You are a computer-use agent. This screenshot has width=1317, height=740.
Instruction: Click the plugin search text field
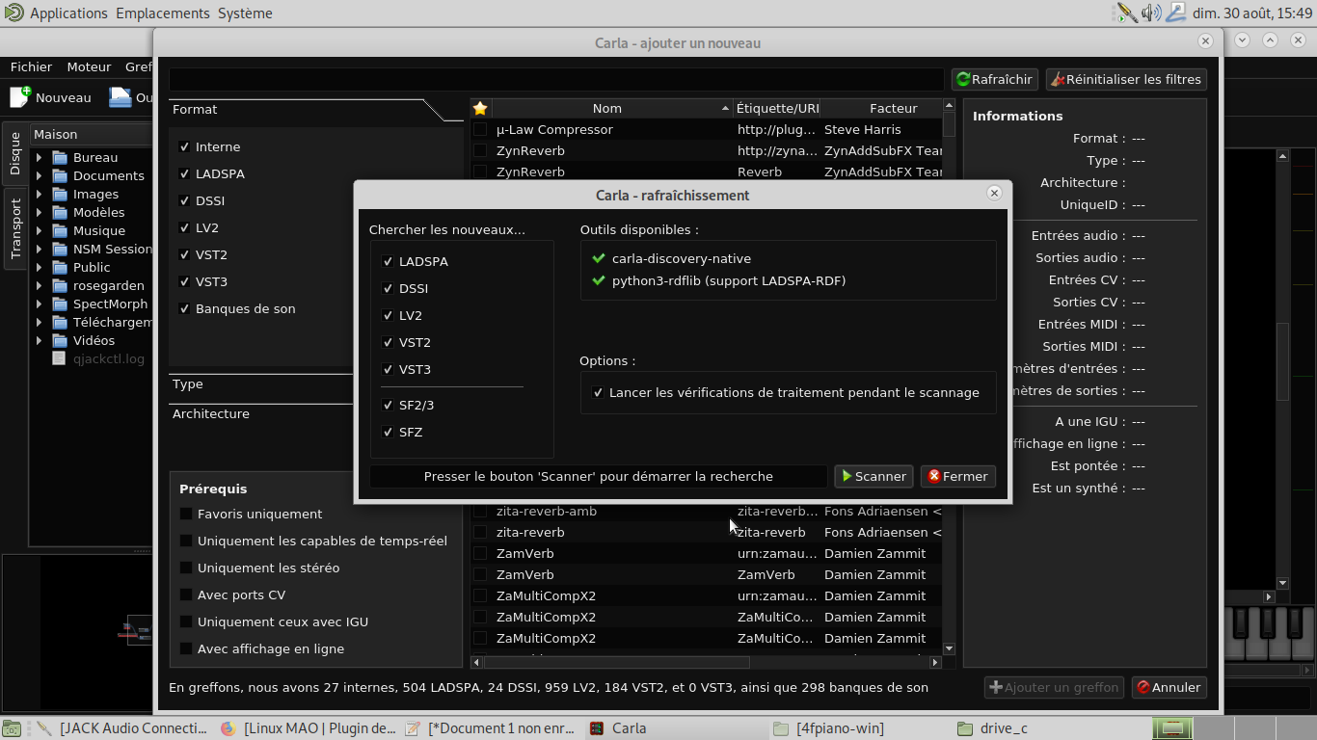click(556, 79)
